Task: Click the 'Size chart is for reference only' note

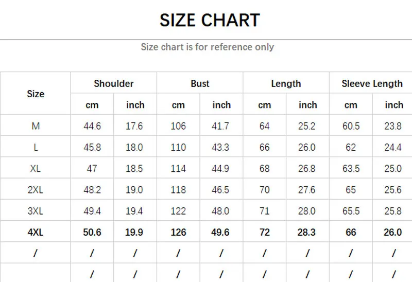Action: 207,47
